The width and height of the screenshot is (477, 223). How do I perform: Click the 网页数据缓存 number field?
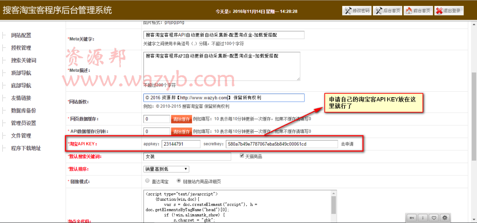[x=157, y=119]
